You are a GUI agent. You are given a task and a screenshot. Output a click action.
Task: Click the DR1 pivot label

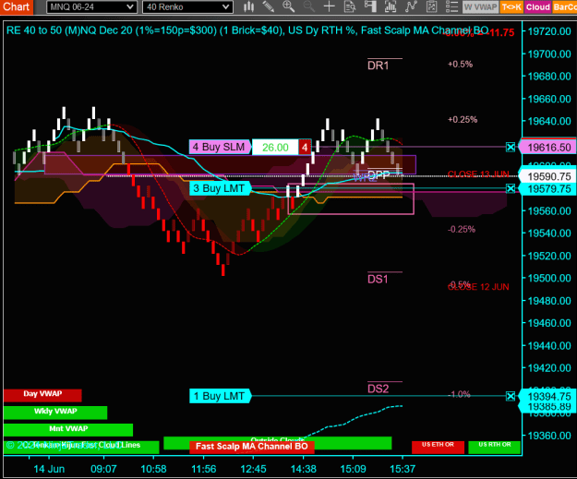click(x=378, y=66)
